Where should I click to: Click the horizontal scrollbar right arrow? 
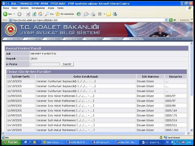pos(188,133)
